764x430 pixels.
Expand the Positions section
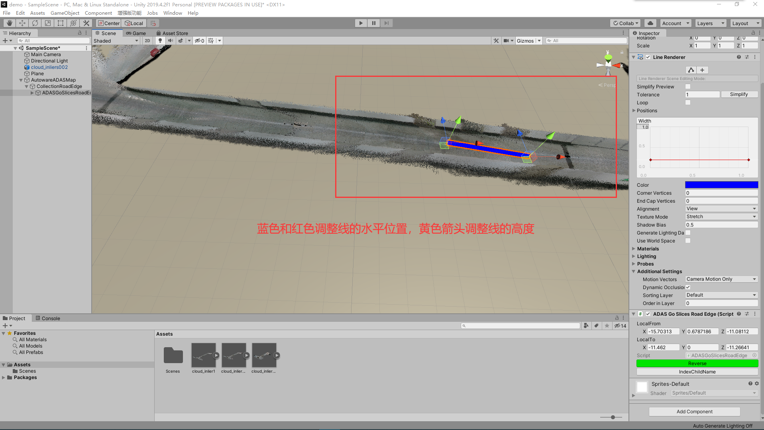[x=634, y=111]
